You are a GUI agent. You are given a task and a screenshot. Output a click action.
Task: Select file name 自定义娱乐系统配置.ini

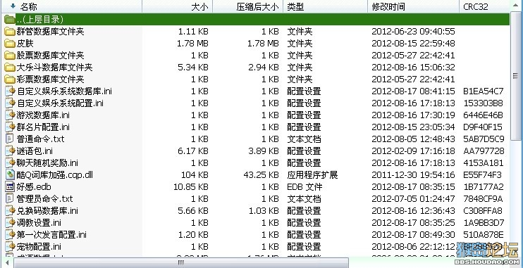[60, 103]
